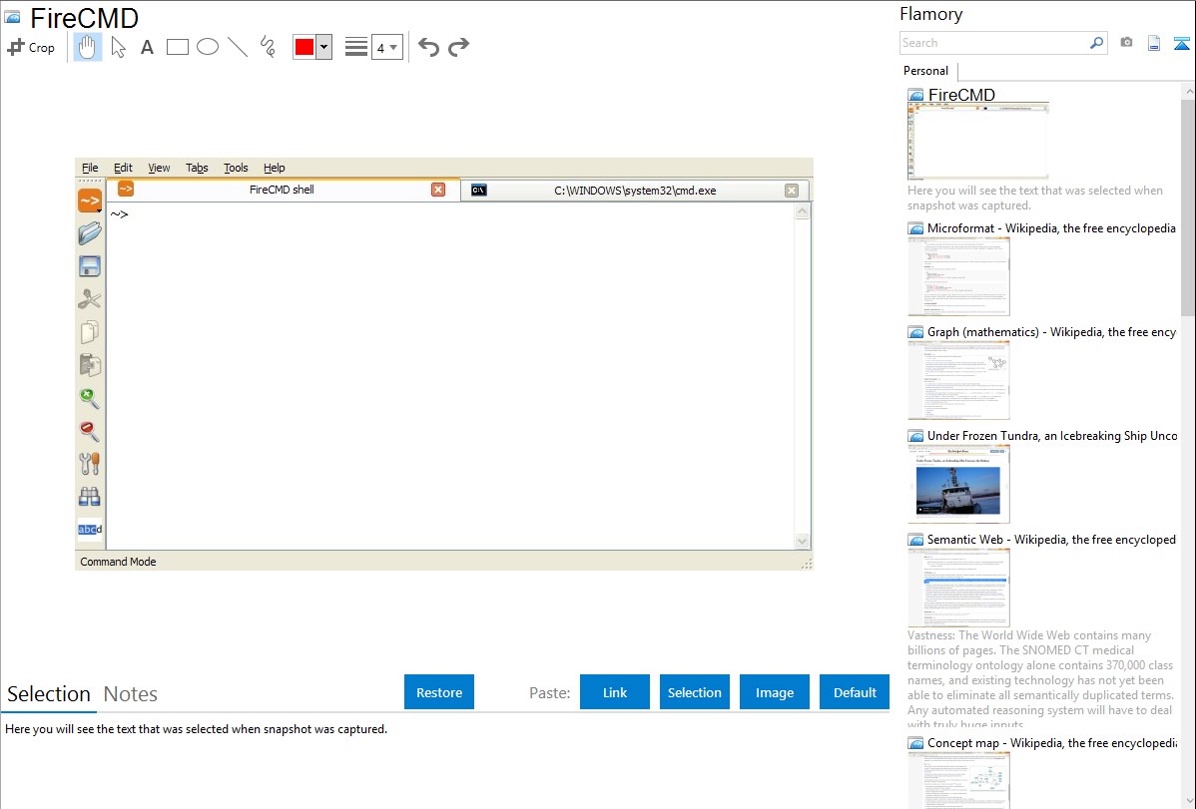Viewport: 1196px width, 809px height.
Task: Click the copy pages icon
Action: [90, 332]
